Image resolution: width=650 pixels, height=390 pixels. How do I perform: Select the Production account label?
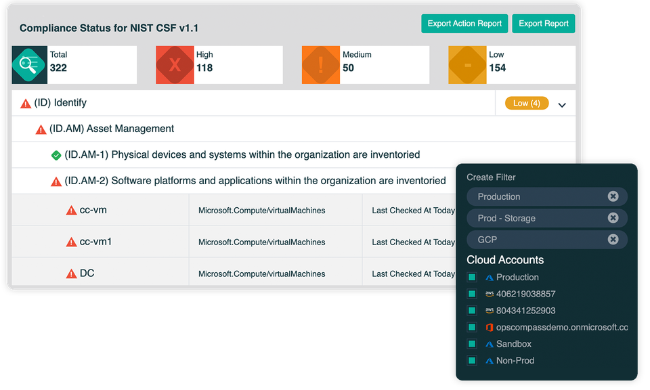pyautogui.click(x=517, y=278)
